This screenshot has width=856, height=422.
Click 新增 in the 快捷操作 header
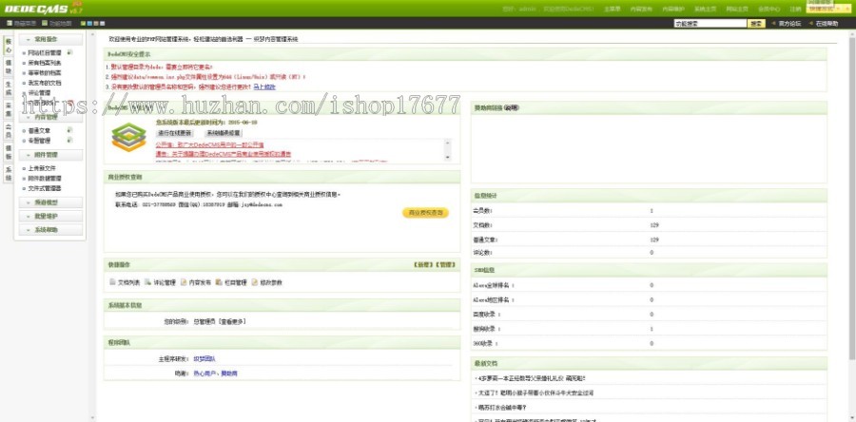pyautogui.click(x=423, y=264)
